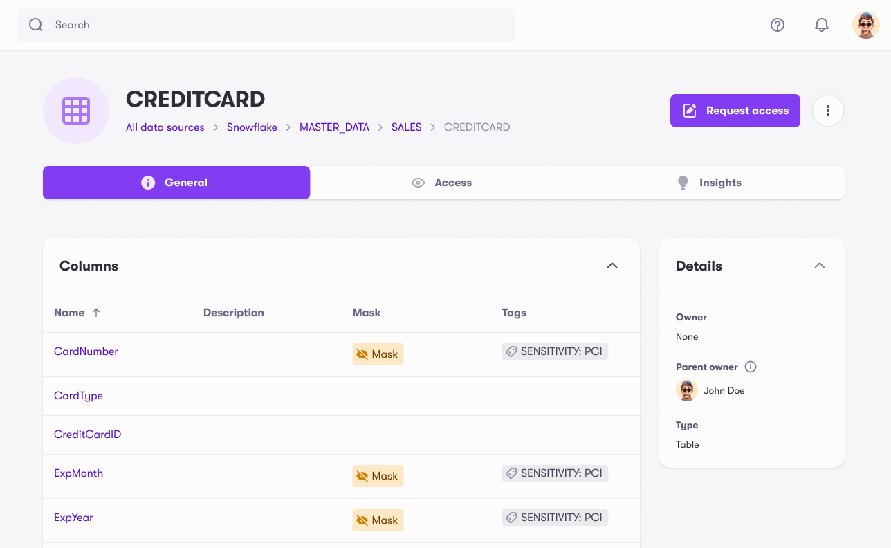This screenshot has height=548, width=891.
Task: Switch to the Access tab
Action: (453, 182)
